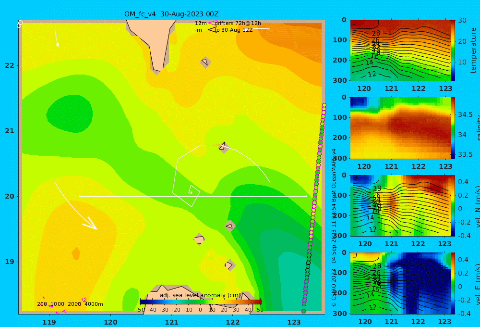Click the east endpoint of the transect line
The image size is (480, 327).
[x=306, y=196]
